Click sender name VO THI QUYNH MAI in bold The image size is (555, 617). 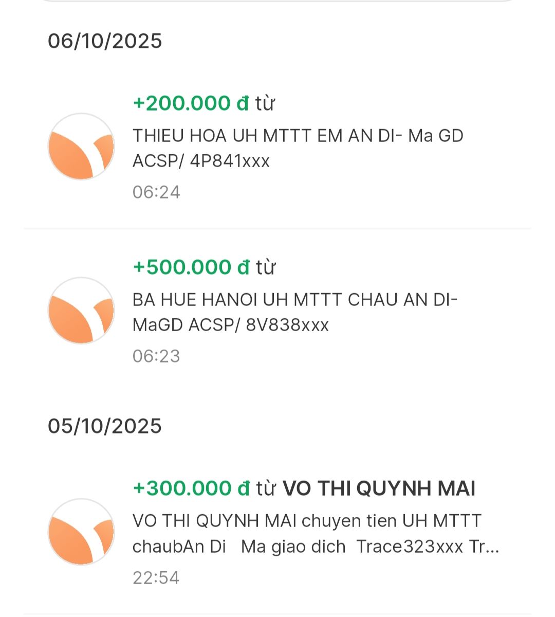(379, 488)
